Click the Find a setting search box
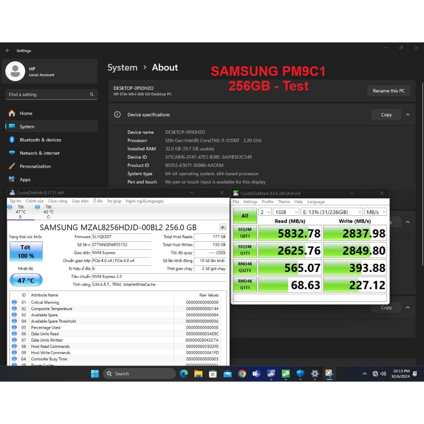The width and height of the screenshot is (424, 424). pyautogui.click(x=51, y=94)
